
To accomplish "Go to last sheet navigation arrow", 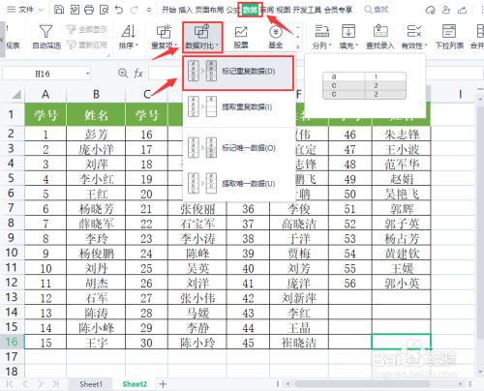I will click(x=55, y=384).
